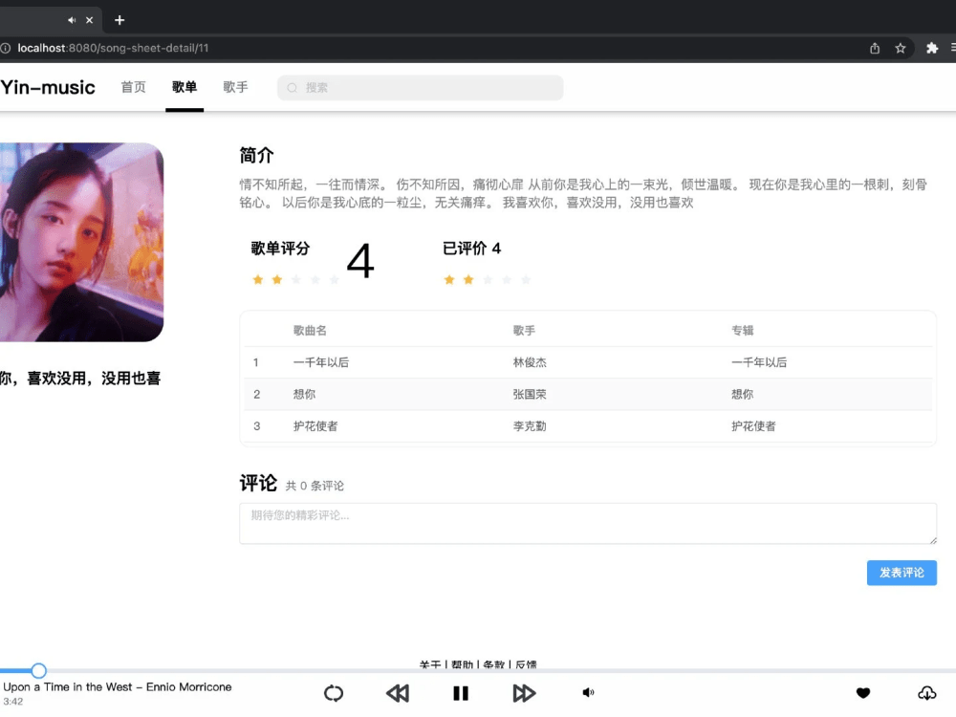This screenshot has width=956, height=717.
Task: Click singer 林俊杰 cell
Action: click(530, 362)
